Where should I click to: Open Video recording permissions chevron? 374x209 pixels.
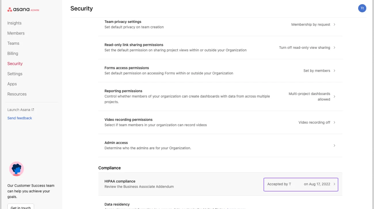point(334,122)
